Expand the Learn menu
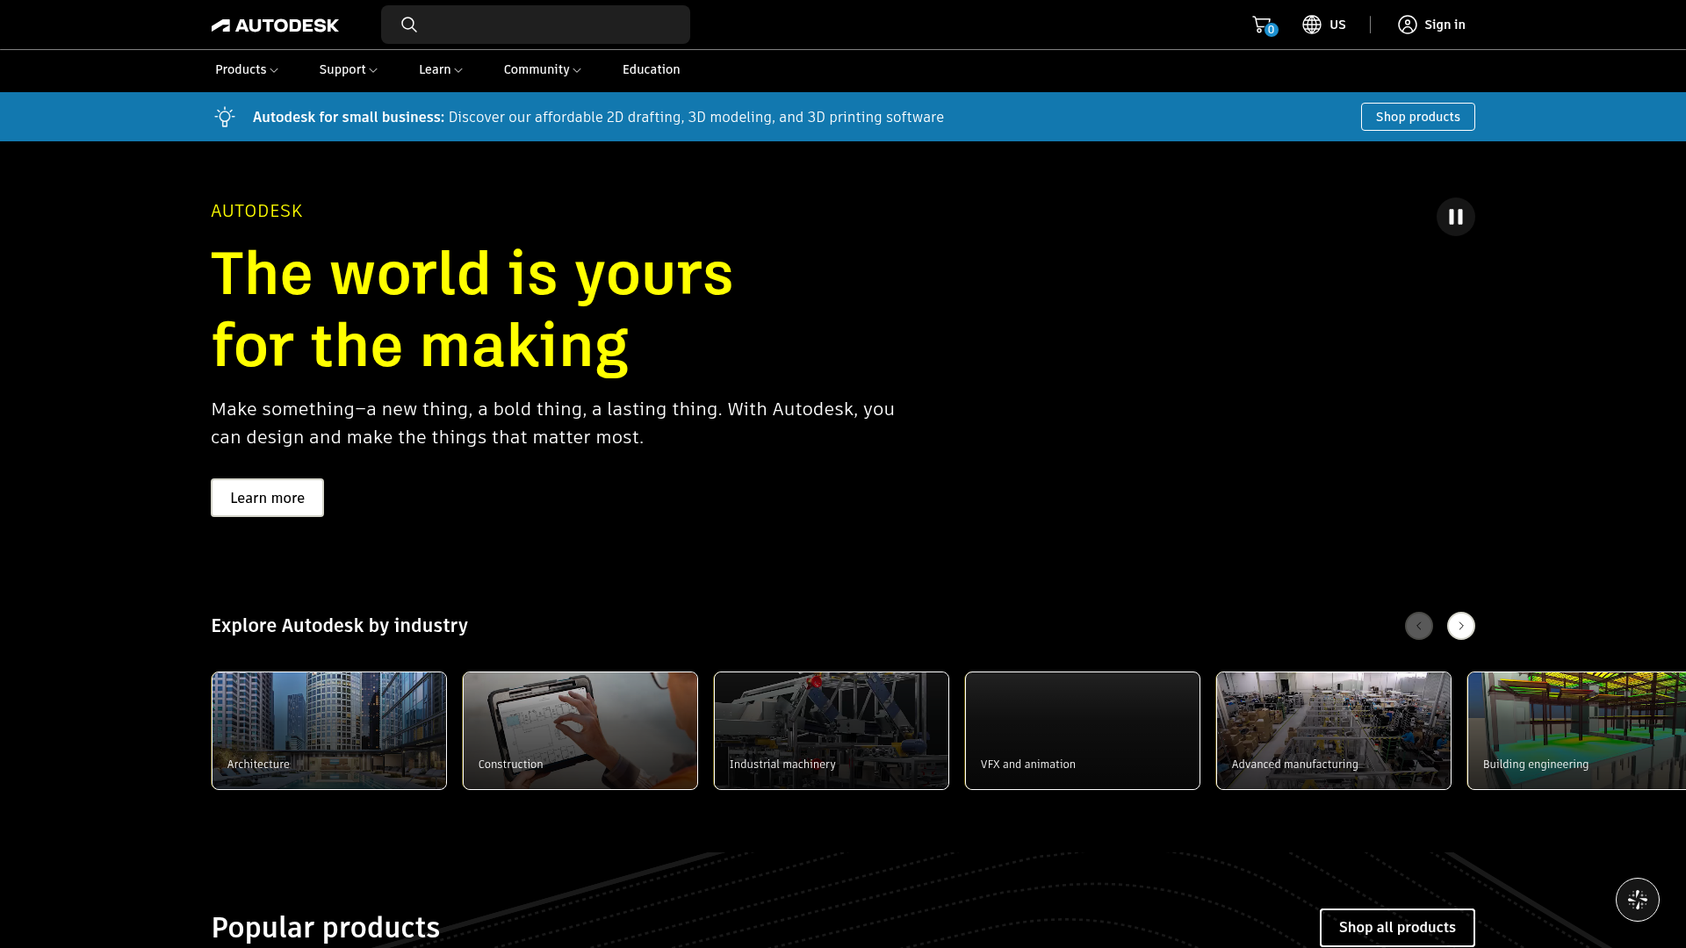 coord(441,69)
